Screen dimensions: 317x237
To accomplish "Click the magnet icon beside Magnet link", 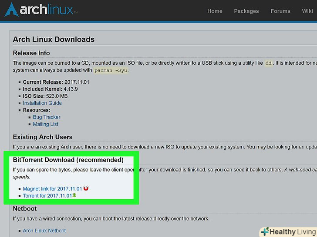I will coord(86,188).
